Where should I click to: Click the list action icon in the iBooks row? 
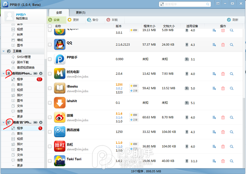pos(214,88)
